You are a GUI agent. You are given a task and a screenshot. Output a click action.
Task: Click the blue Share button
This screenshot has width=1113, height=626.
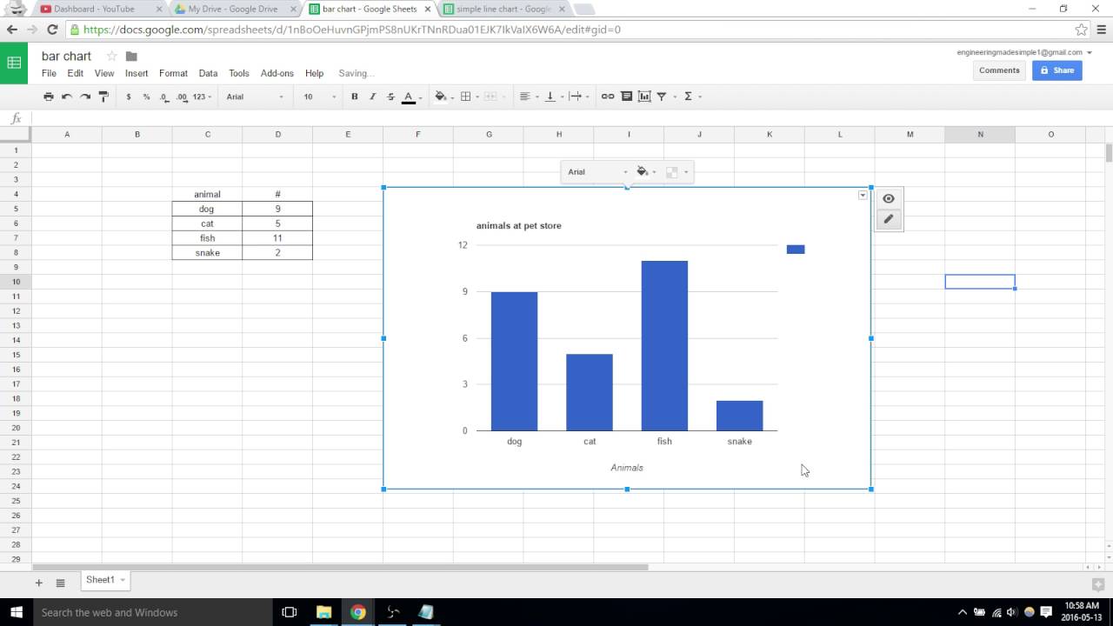click(1057, 70)
